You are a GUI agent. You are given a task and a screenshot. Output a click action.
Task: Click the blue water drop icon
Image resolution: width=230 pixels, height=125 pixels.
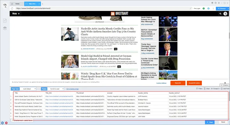pyautogui.click(x=208, y=9)
